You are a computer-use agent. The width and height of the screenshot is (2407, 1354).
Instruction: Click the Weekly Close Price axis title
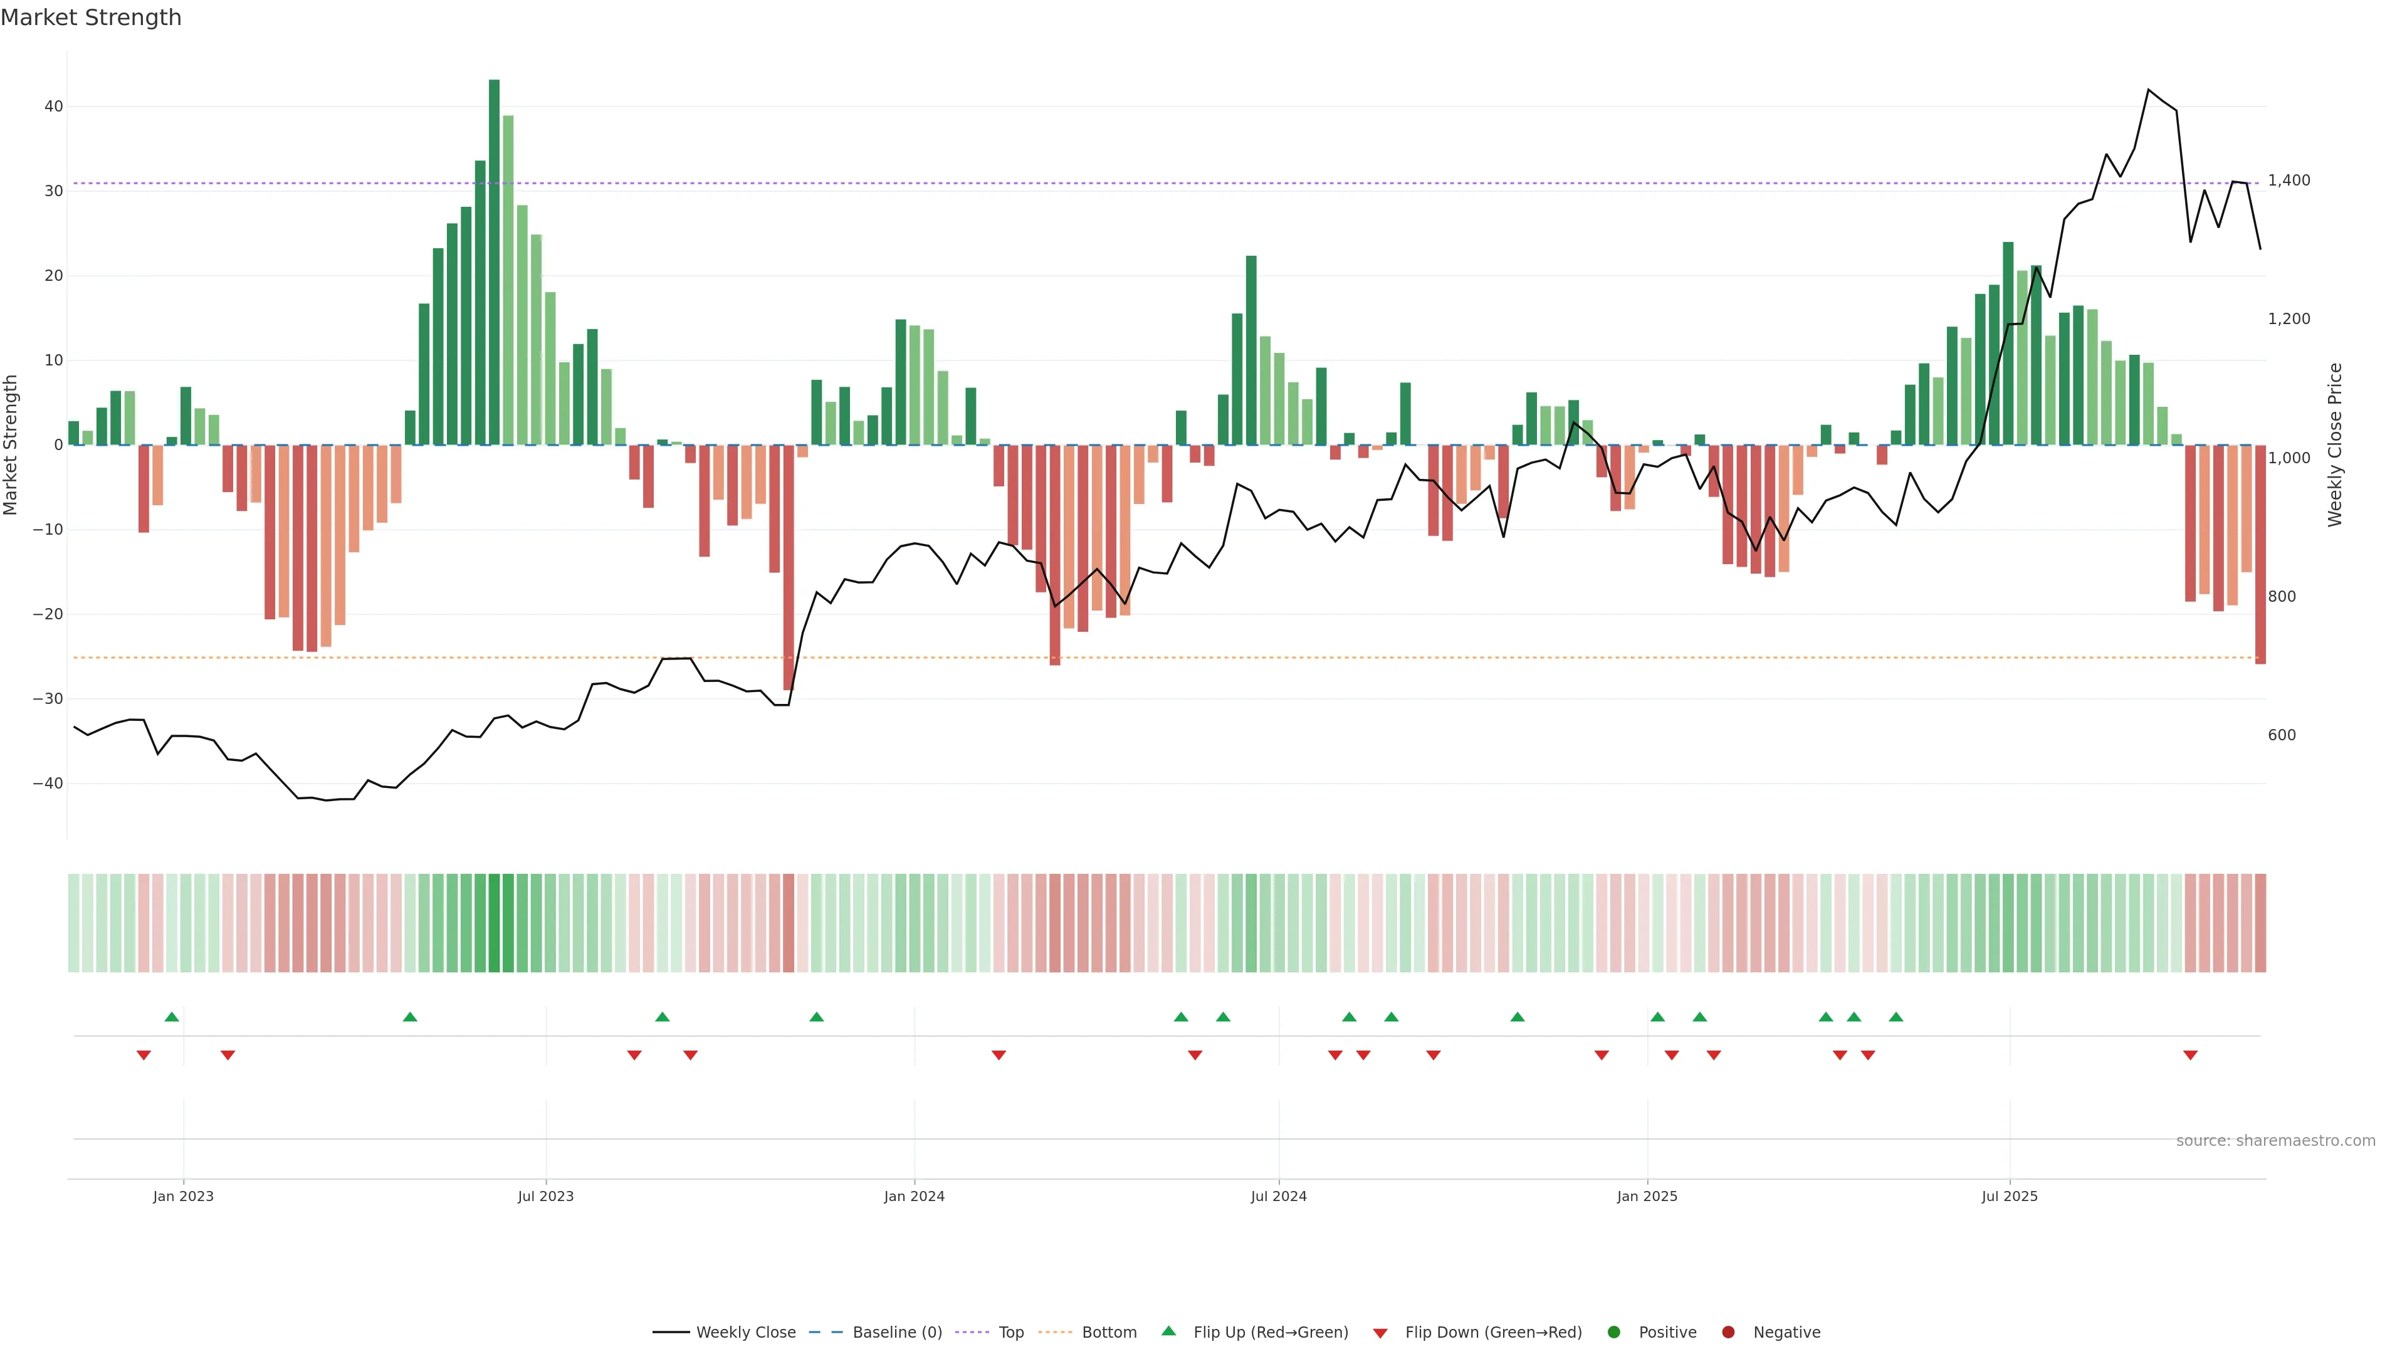pos(2335,445)
